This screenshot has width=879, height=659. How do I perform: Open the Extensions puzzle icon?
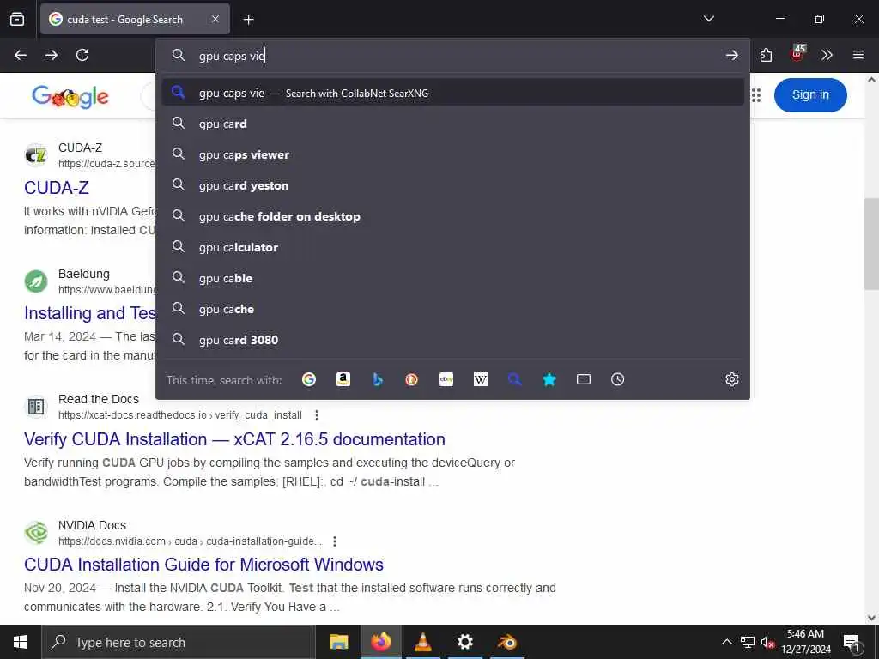pyautogui.click(x=766, y=55)
